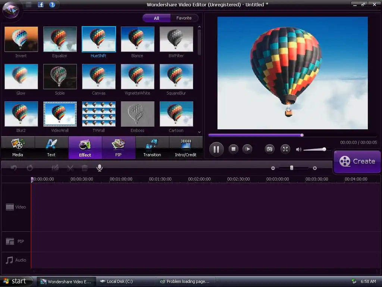This screenshot has height=287, width=382.
Task: Enter full screen preview mode
Action: click(x=285, y=149)
